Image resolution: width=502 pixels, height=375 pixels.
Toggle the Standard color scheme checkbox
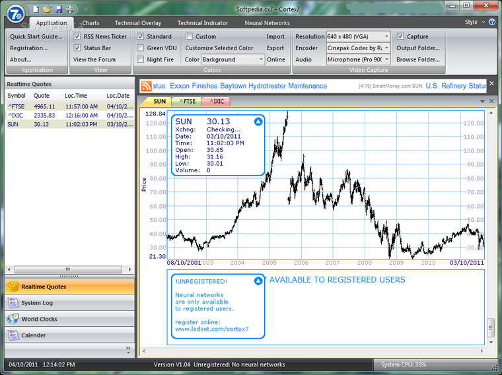pyautogui.click(x=140, y=36)
